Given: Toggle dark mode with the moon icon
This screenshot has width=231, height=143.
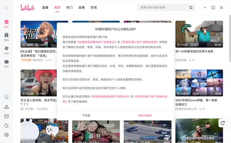Looking at the screenshot, I should click(6, 126).
